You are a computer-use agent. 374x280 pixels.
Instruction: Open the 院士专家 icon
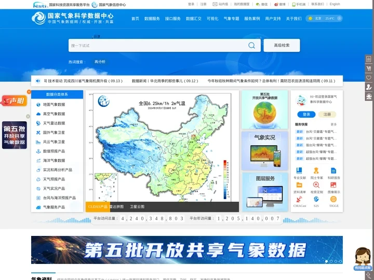pos(316,171)
